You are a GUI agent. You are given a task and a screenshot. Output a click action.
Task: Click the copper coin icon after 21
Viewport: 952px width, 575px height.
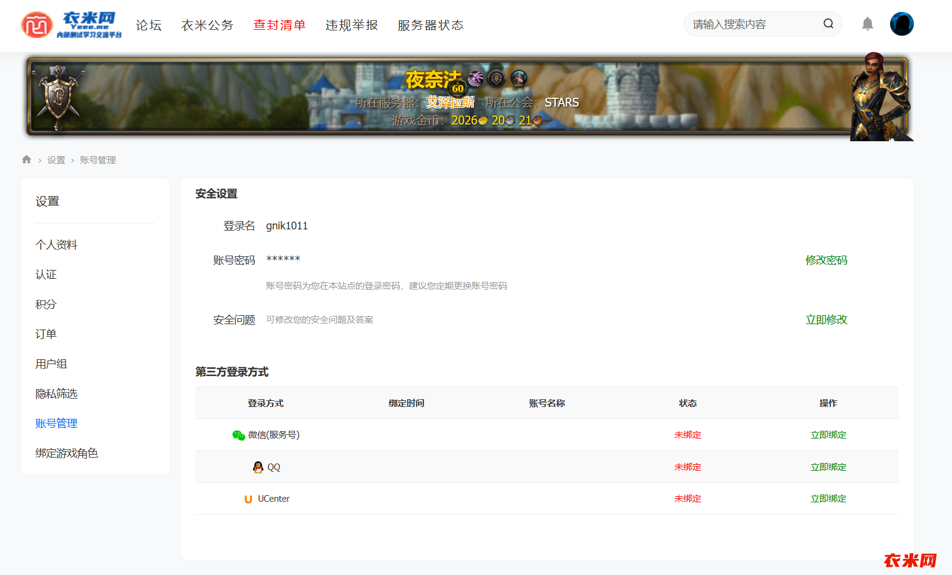click(x=537, y=121)
